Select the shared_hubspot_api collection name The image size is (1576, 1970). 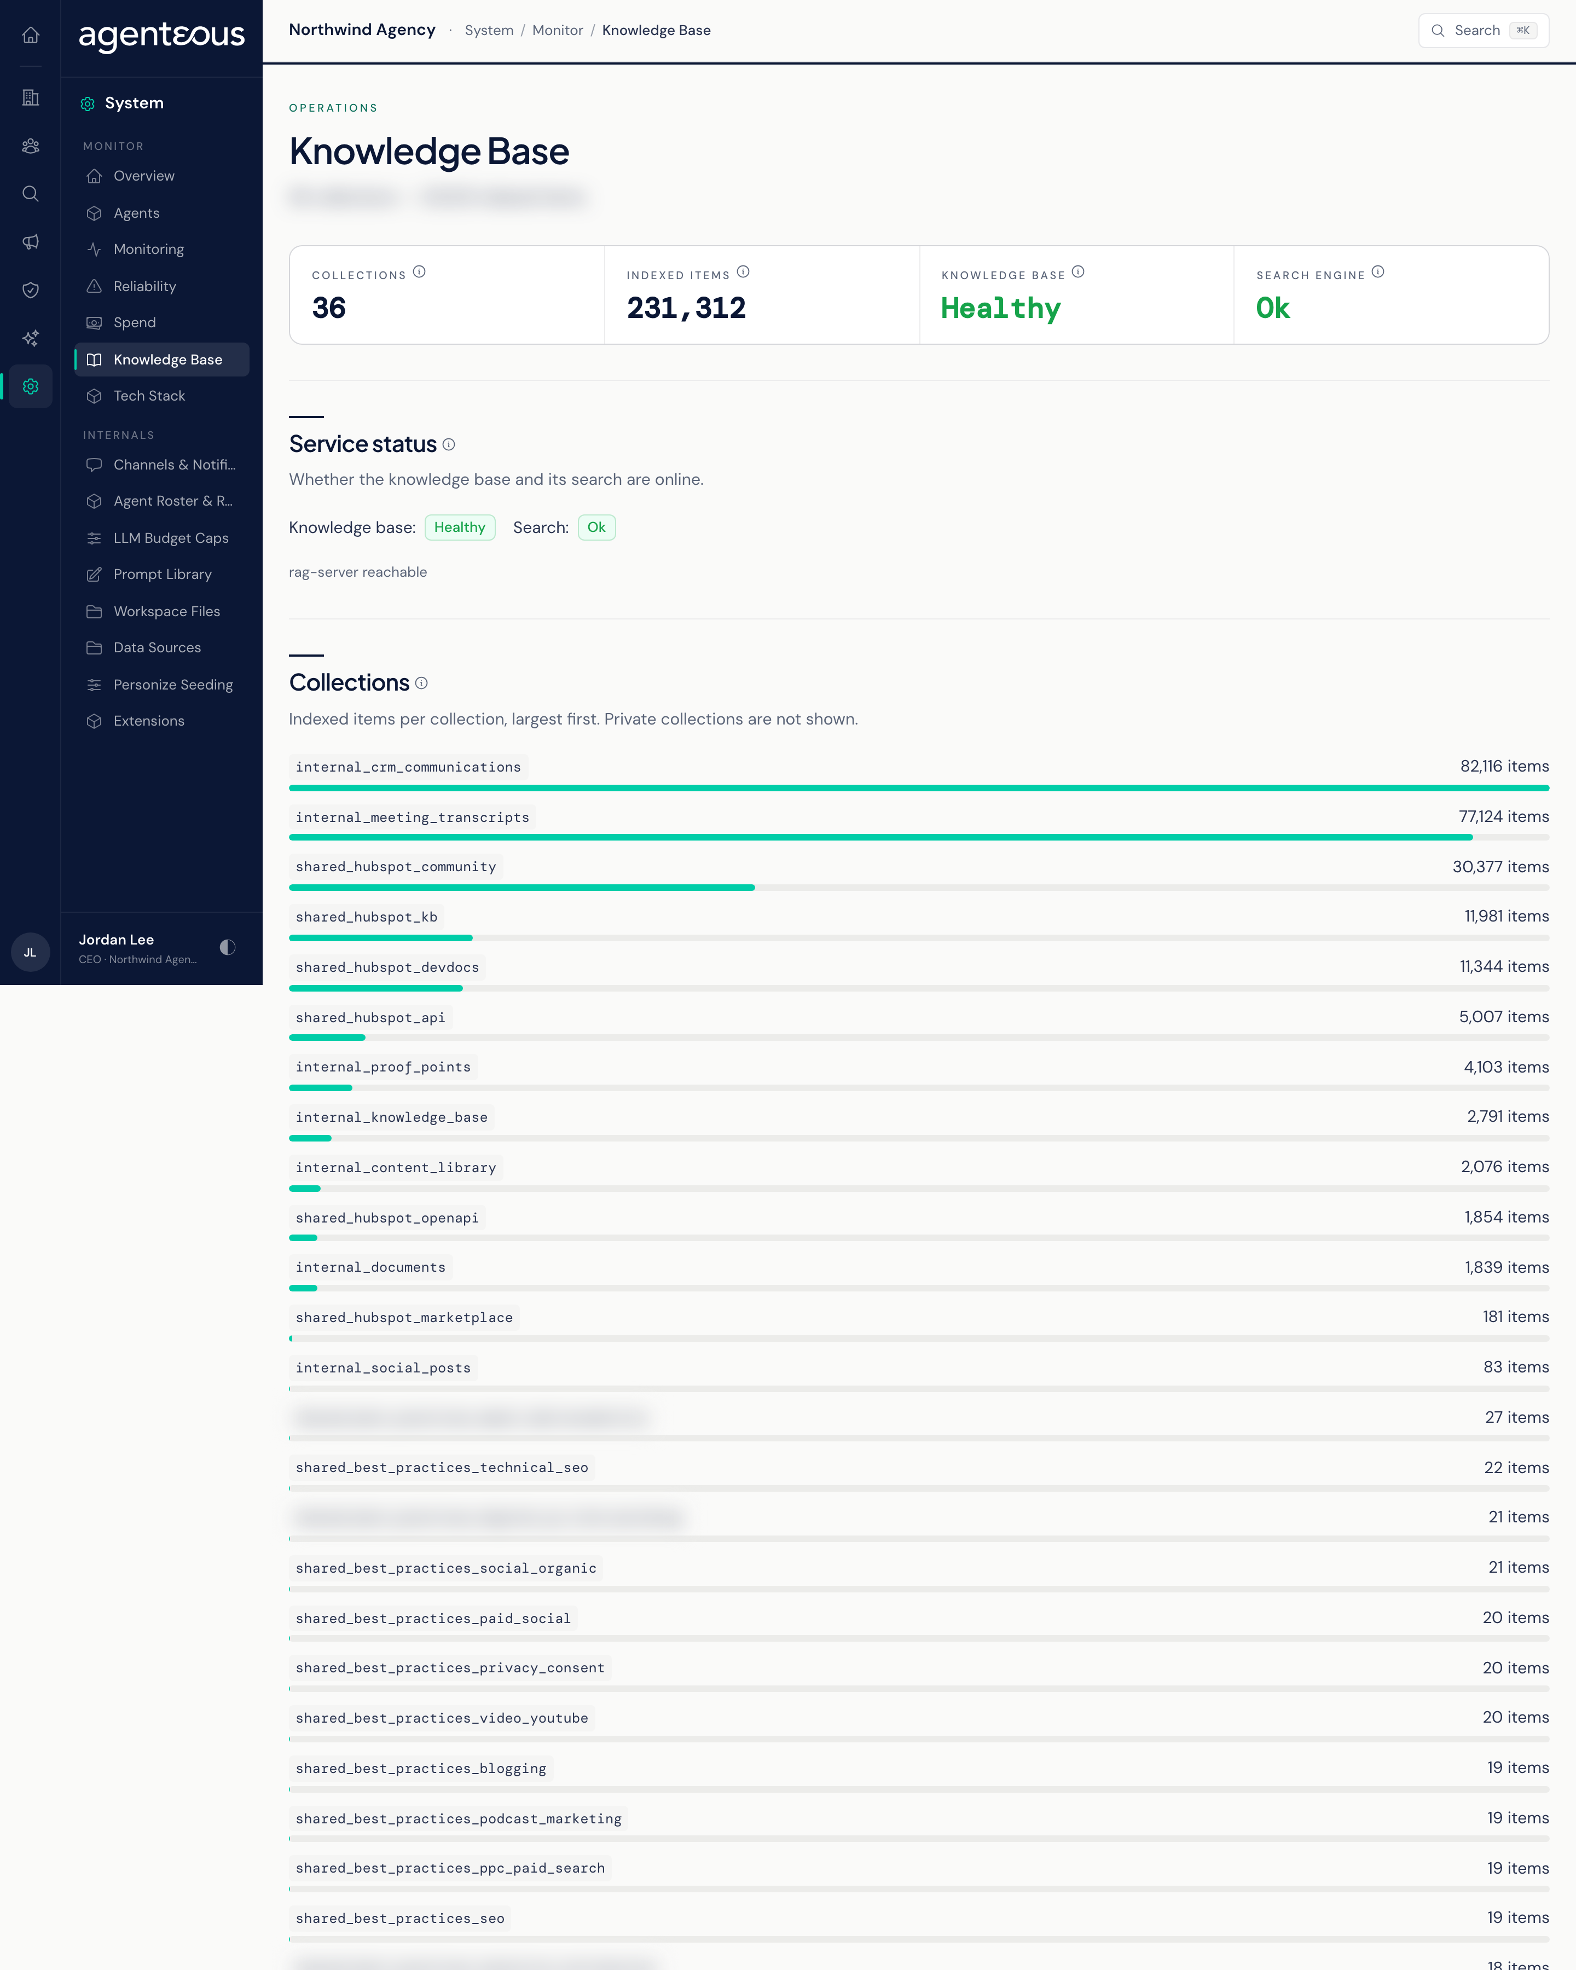[x=370, y=1018]
